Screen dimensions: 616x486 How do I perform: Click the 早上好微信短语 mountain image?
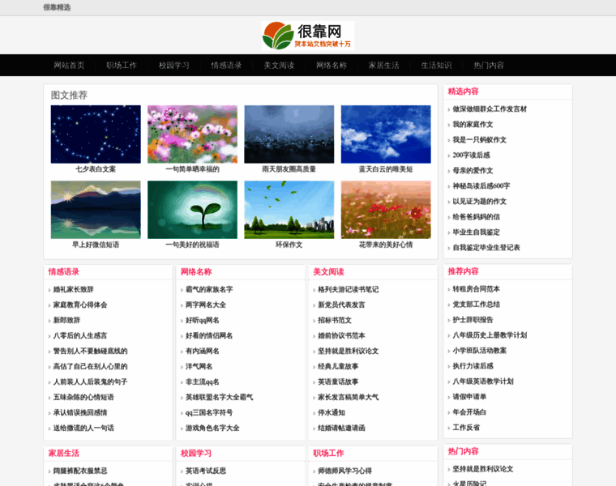(96, 210)
